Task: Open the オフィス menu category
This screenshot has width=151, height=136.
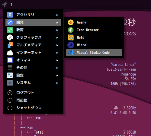Action: coord(33,60)
